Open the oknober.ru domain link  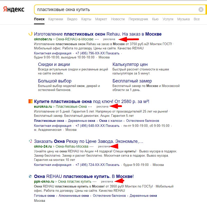[x=43, y=39]
